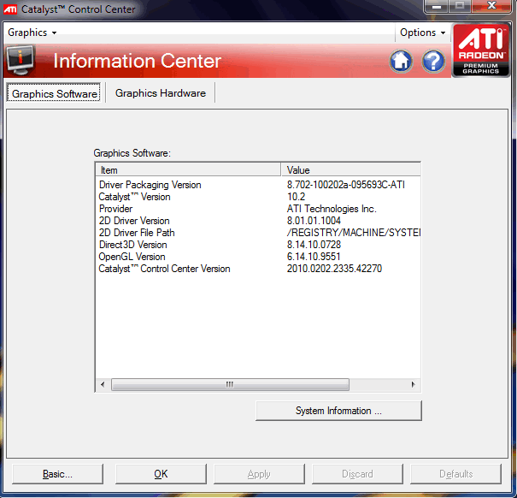The height and width of the screenshot is (498, 517).
Task: Click the Discard button
Action: pos(357,474)
